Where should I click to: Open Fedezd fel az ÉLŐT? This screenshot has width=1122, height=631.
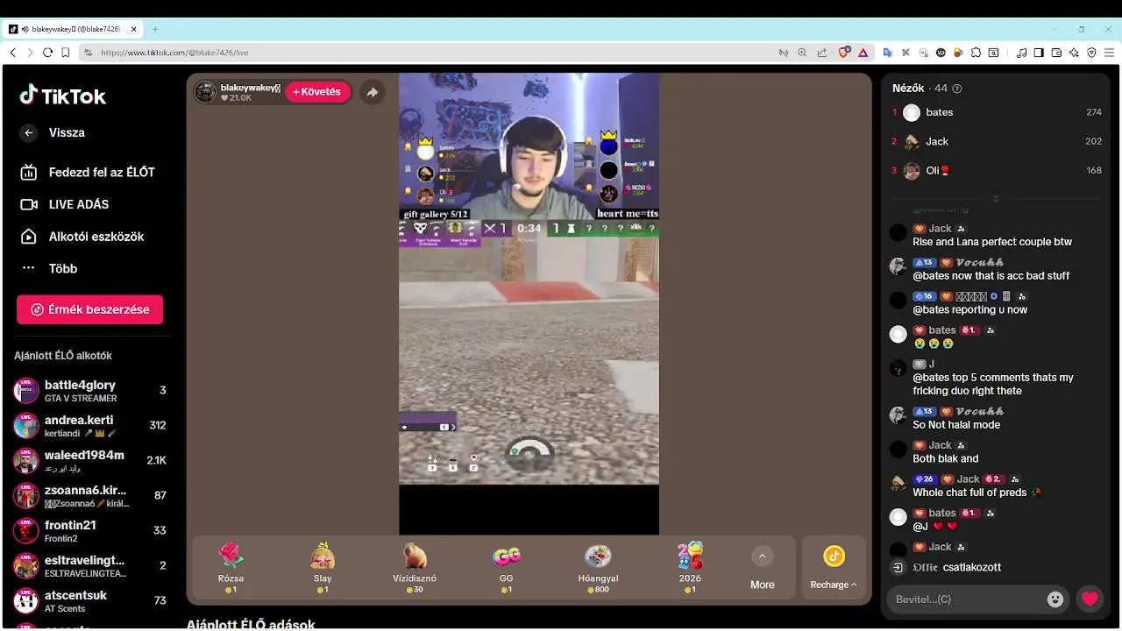coord(87,172)
